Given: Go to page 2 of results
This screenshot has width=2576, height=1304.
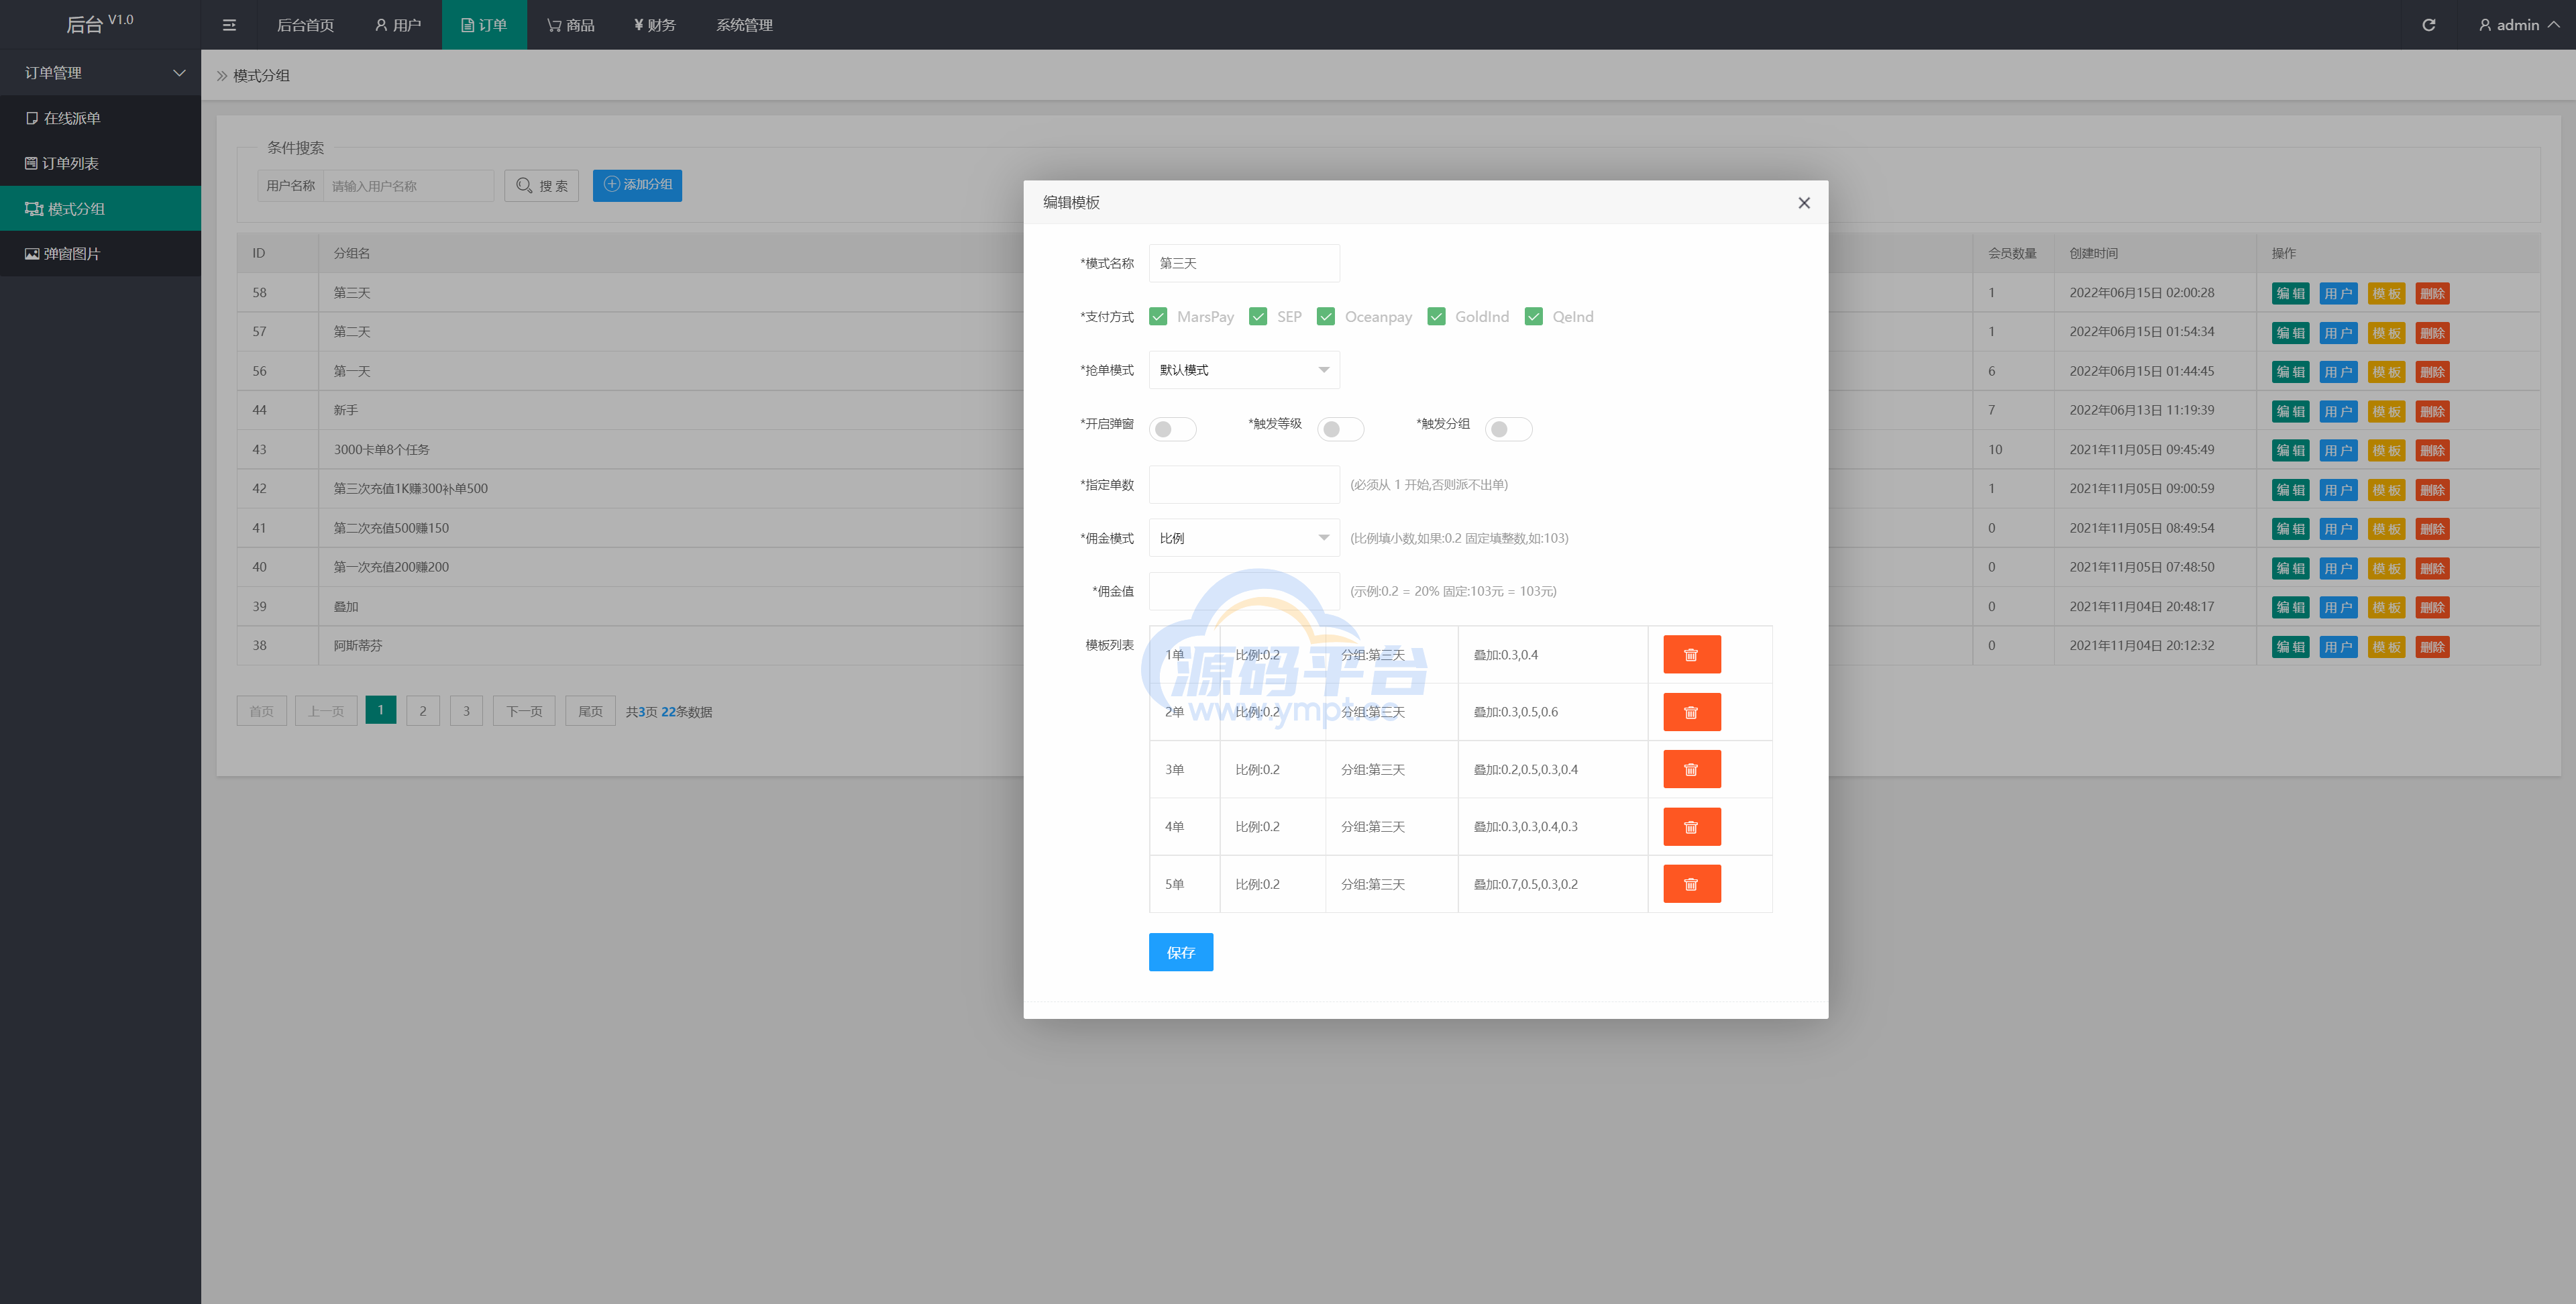Looking at the screenshot, I should (x=423, y=711).
